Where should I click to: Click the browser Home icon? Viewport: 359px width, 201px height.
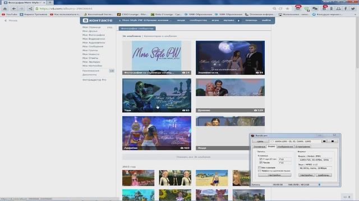5,9
